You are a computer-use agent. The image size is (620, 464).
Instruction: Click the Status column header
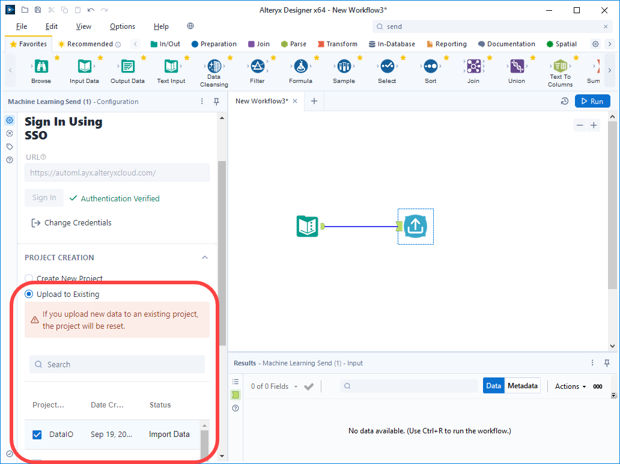pyautogui.click(x=160, y=405)
